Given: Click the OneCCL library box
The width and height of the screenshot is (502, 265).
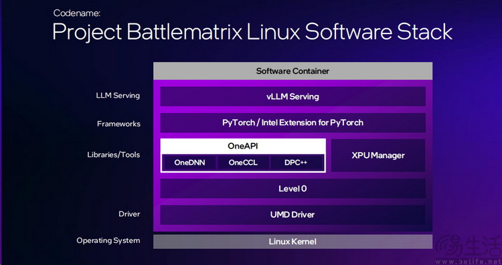Looking at the screenshot, I should point(243,163).
